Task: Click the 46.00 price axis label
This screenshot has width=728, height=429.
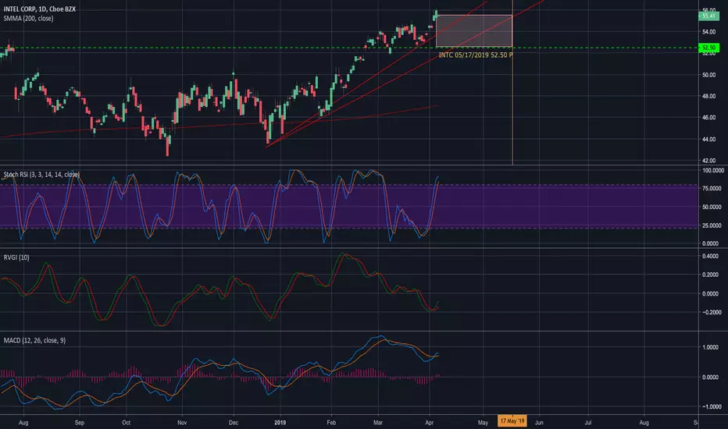Action: [708, 118]
